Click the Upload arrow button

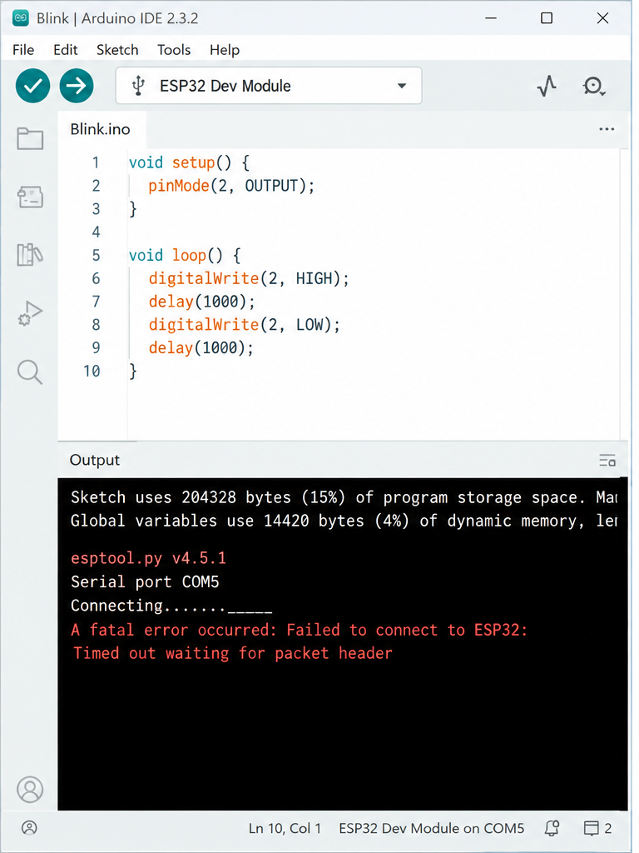point(77,86)
